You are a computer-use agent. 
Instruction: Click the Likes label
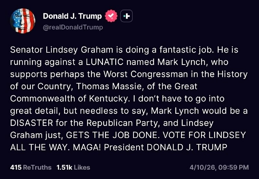(x=82, y=167)
